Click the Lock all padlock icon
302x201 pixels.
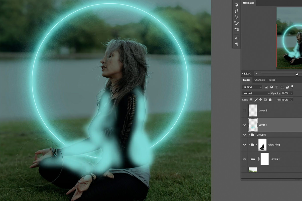pos(270,100)
